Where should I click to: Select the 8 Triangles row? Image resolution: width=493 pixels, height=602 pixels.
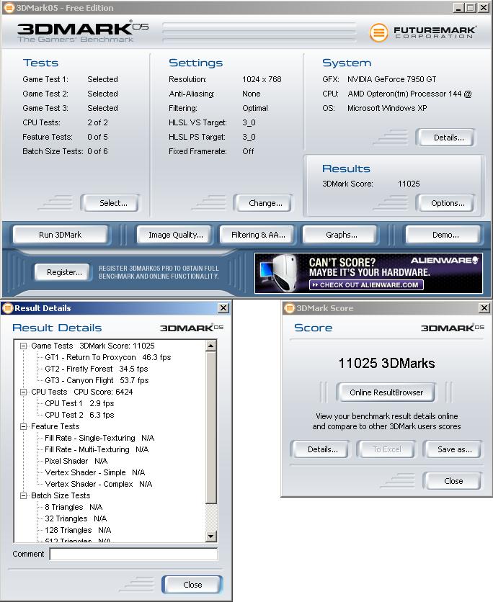[74, 507]
